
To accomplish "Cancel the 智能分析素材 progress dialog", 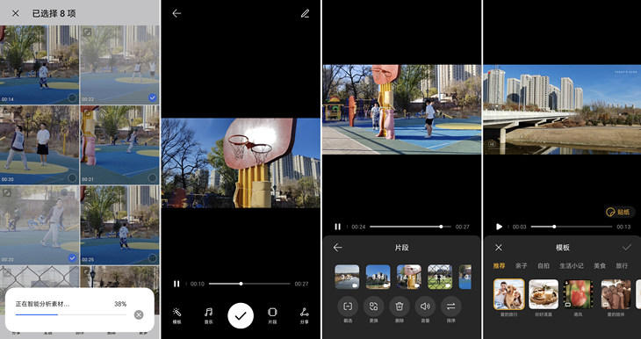I will (139, 314).
